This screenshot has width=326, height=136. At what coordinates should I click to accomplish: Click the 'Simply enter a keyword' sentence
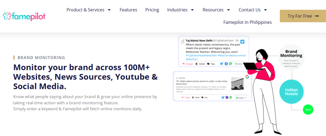[78, 109]
